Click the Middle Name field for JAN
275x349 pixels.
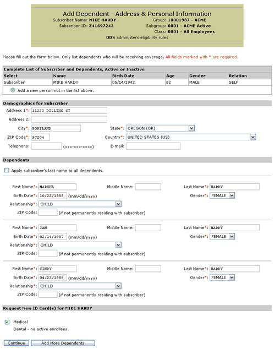[x=148, y=227]
